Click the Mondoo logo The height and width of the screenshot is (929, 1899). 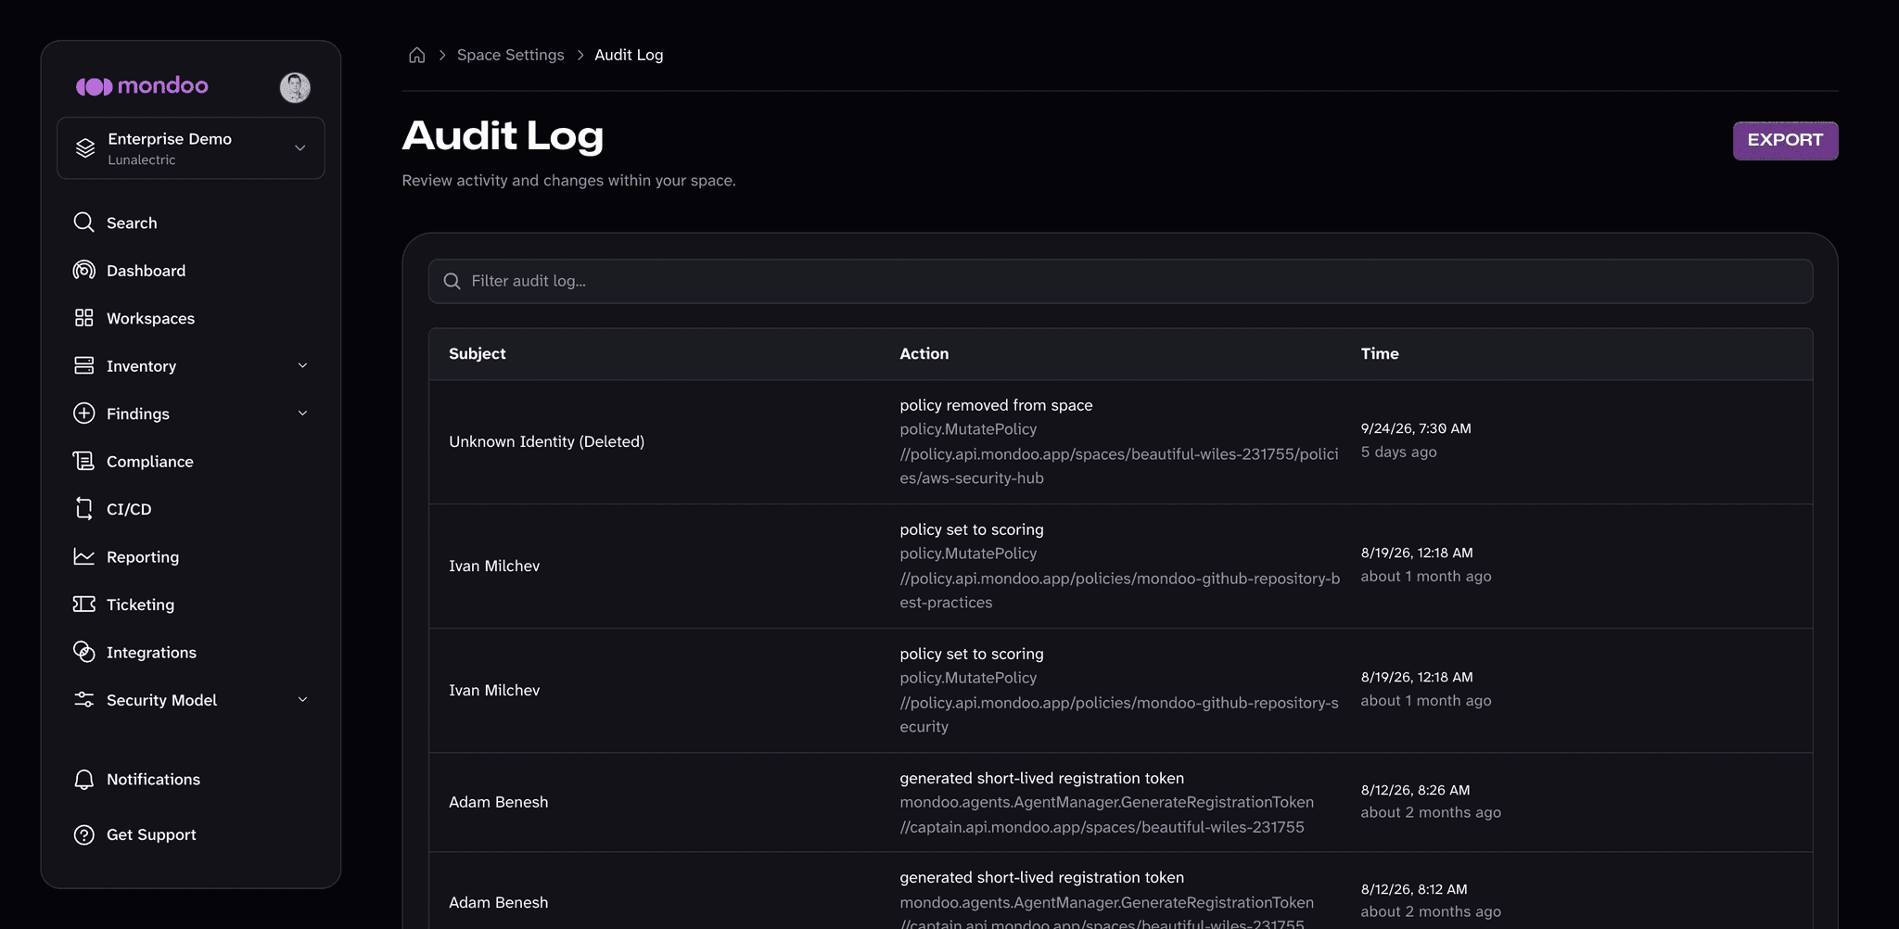(142, 86)
